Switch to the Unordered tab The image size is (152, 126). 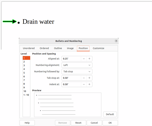point(29,48)
